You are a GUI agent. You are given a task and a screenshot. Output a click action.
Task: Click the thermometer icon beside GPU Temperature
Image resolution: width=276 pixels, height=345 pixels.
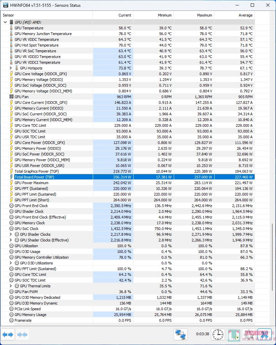pos(11,28)
